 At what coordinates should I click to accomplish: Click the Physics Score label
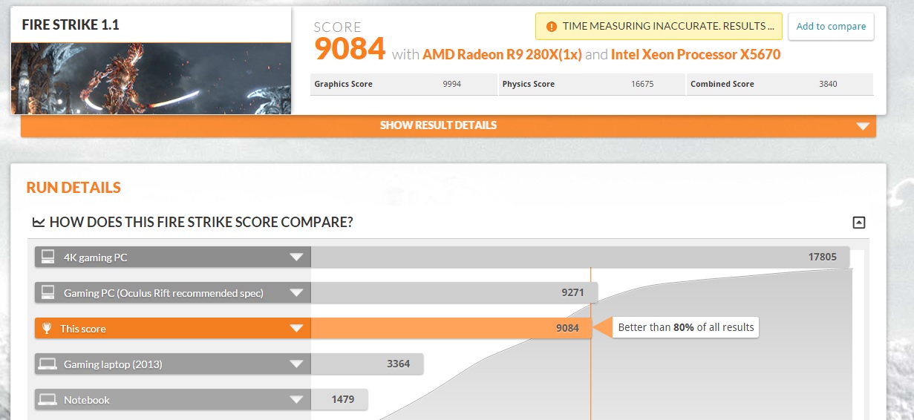[529, 84]
